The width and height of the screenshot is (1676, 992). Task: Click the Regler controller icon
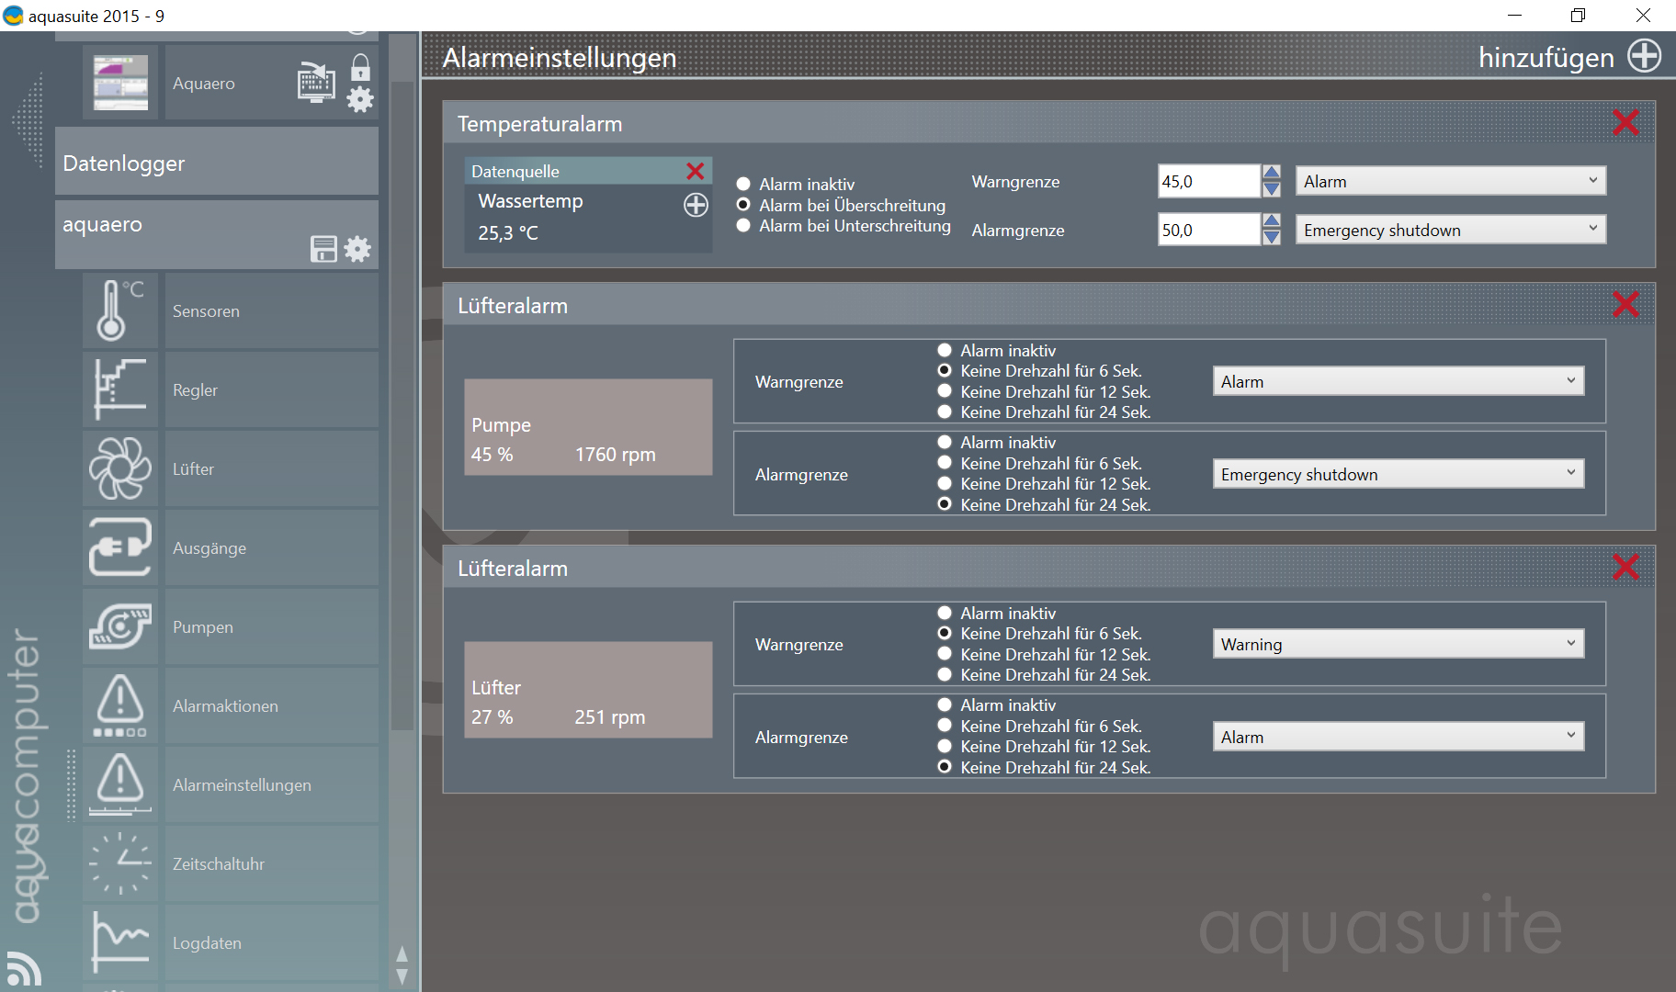point(119,390)
